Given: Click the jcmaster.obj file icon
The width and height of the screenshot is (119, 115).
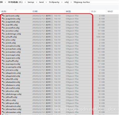Looking at the screenshot, I should click(x=3, y=52).
